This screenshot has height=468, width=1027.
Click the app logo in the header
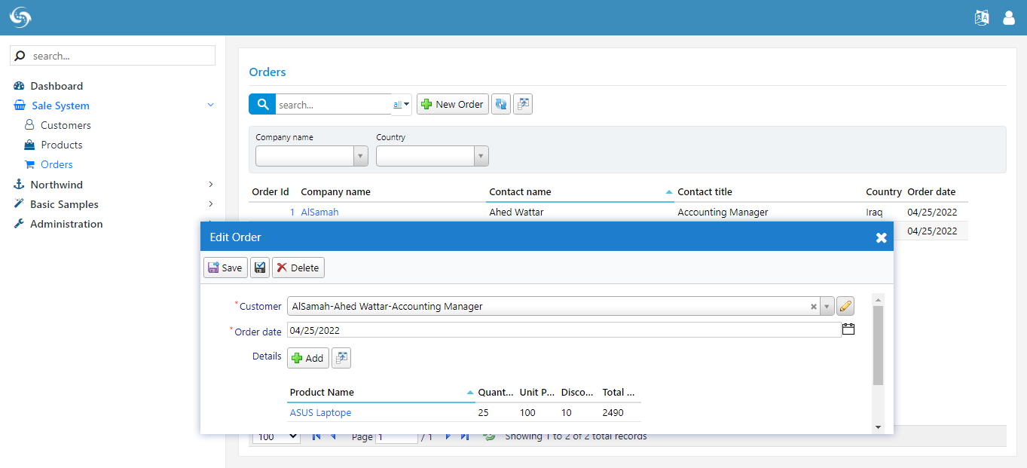tap(20, 17)
